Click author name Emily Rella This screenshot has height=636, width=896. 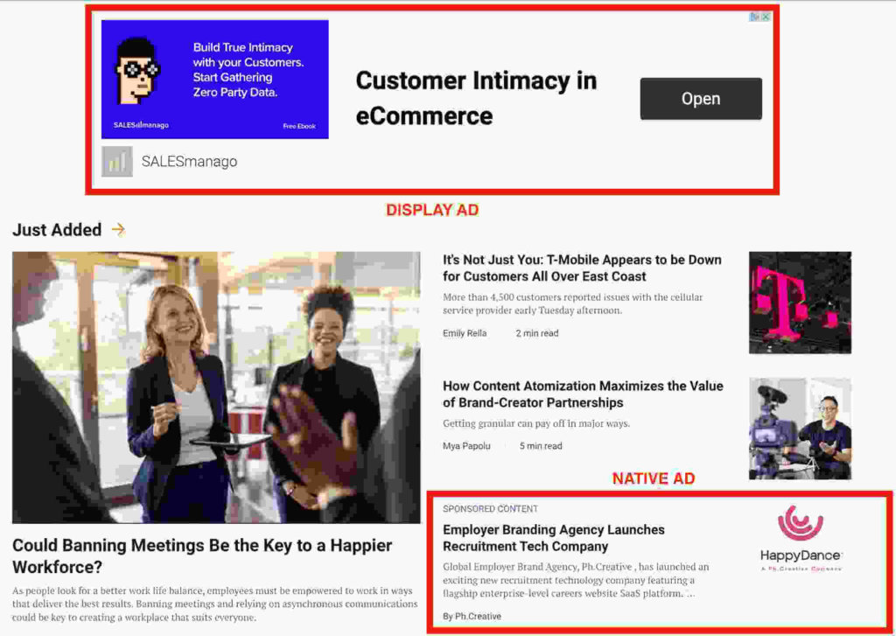[465, 333]
